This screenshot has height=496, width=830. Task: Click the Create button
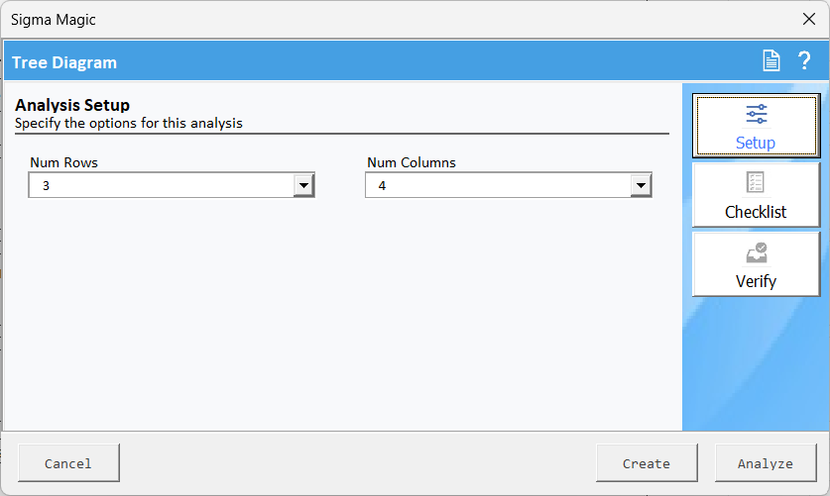pos(647,462)
